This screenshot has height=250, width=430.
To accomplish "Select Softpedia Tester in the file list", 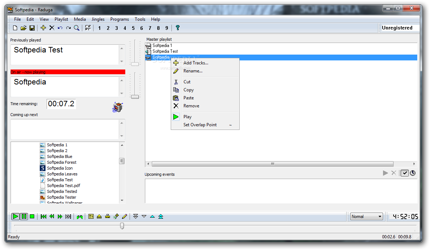I will 62,197.
